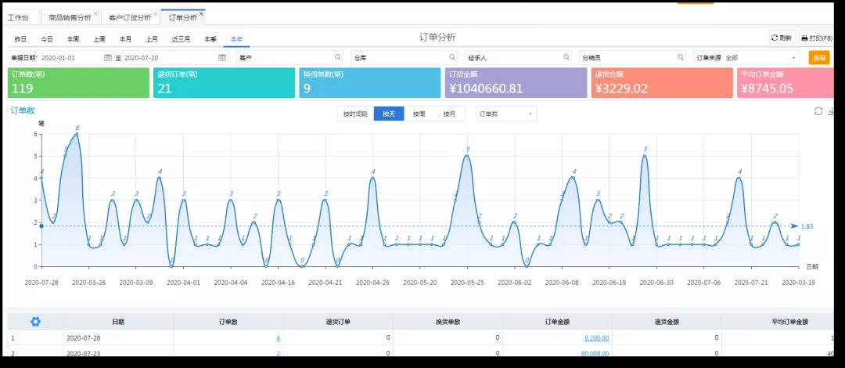845x368 pixels.
Task: Select the 本周 date range
Action: [x=74, y=39]
